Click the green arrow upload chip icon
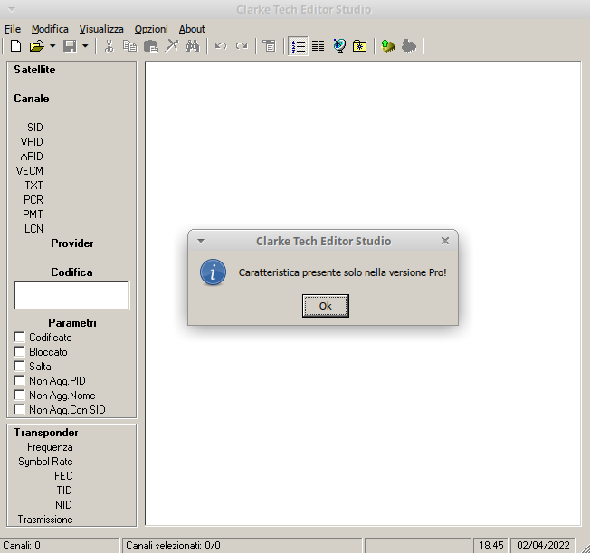Viewport: 590px width, 553px height. pos(388,46)
